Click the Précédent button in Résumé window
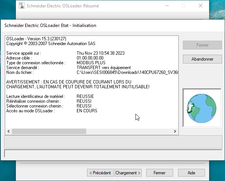225x181 pixels. (100, 173)
